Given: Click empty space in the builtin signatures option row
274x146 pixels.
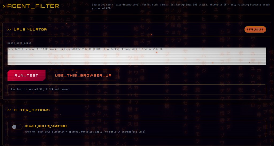Looking at the screenshot, I should tap(209, 129).
